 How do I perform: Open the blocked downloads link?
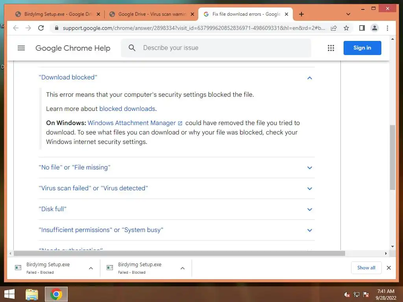pyautogui.click(x=127, y=109)
